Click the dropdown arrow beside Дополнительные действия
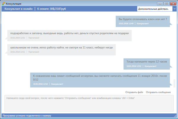The height and width of the screenshot is (119, 178). pyautogui.click(x=174, y=9)
